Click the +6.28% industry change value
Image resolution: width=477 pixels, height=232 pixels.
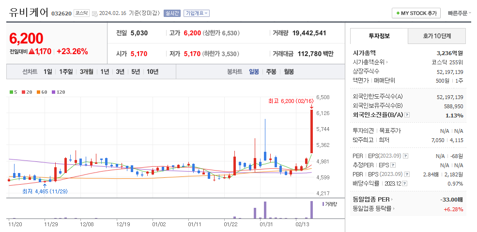point(453,209)
